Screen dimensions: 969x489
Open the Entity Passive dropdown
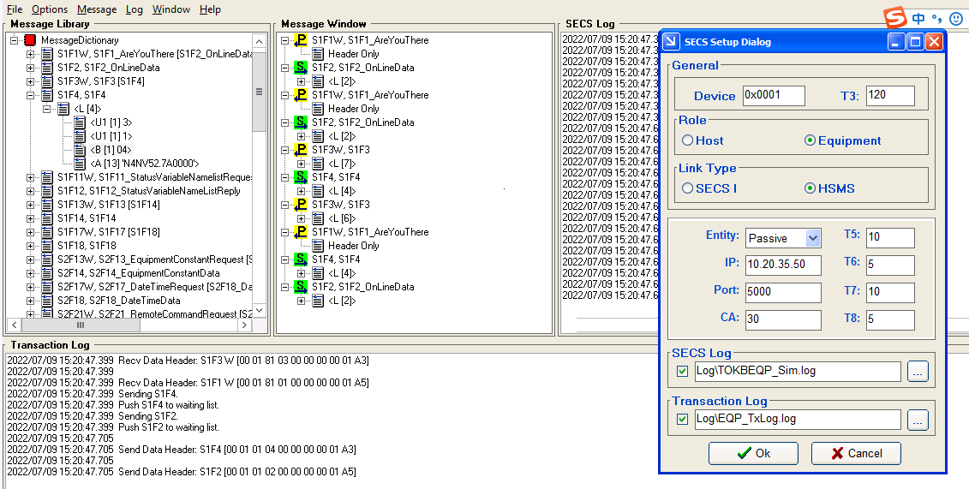point(813,238)
